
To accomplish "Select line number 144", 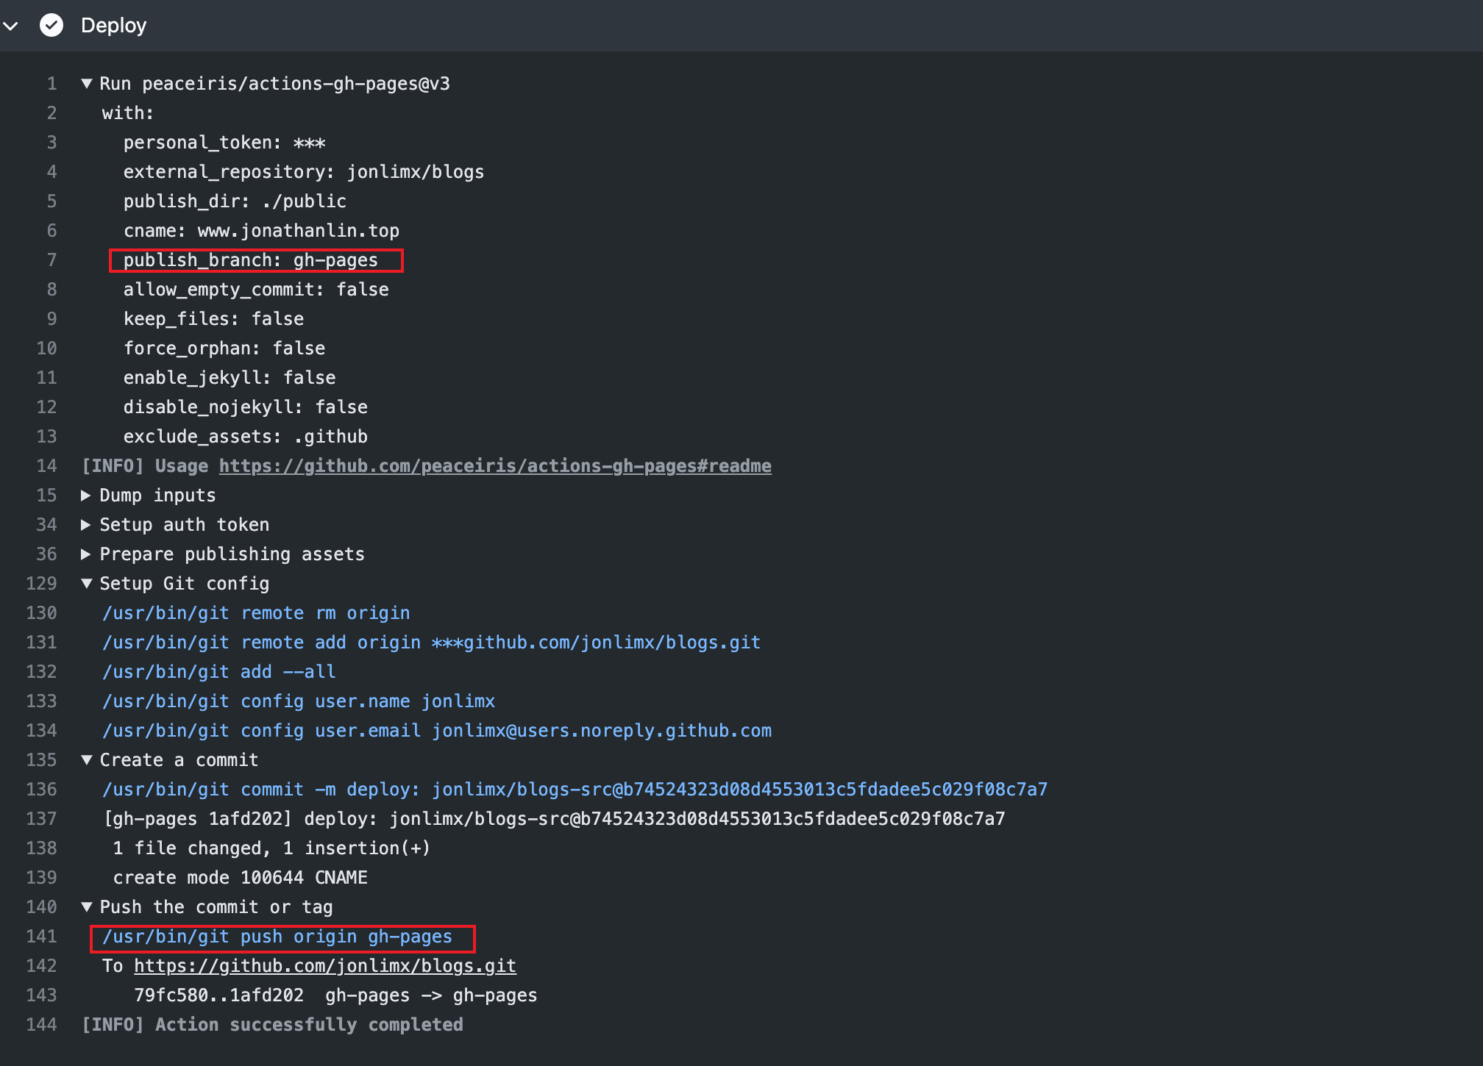I will point(41,1025).
